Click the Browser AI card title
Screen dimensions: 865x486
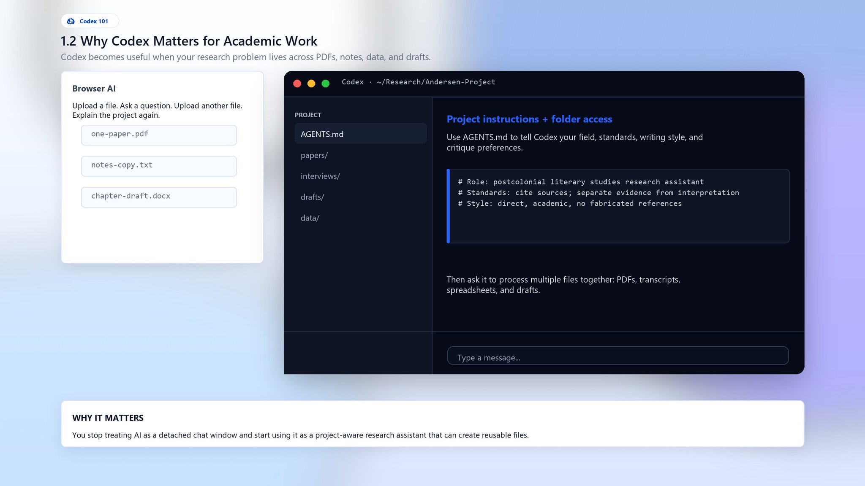(x=94, y=89)
